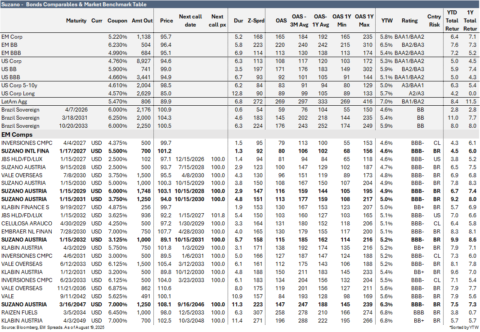The width and height of the screenshot is (480, 332).
Task: Click the 'OAS 1Y Max' column header
Action: tap(364, 21)
